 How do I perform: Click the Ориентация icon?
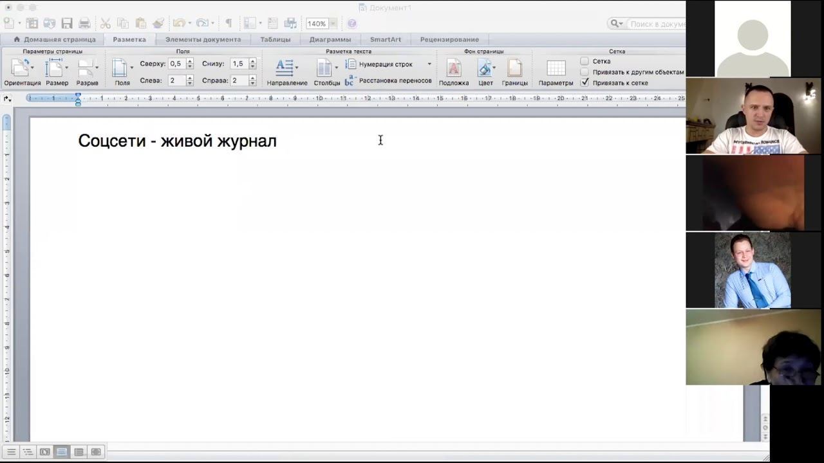[x=21, y=68]
